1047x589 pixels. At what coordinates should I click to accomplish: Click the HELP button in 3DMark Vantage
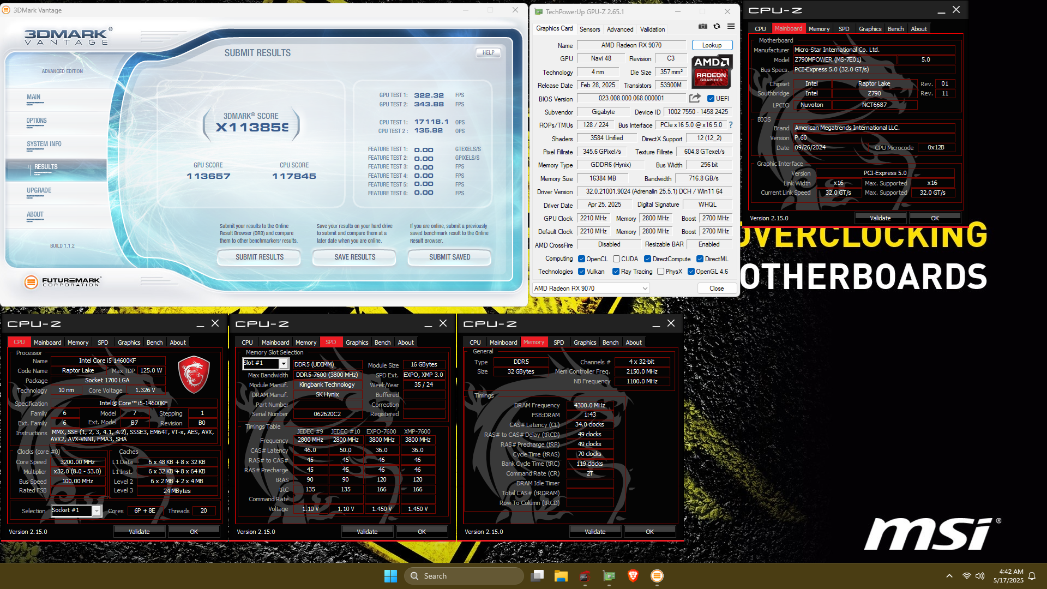click(488, 52)
